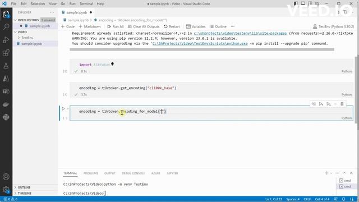Toggle secondary side bar layout icon
This screenshot has width=359, height=202.
[x=310, y=3]
